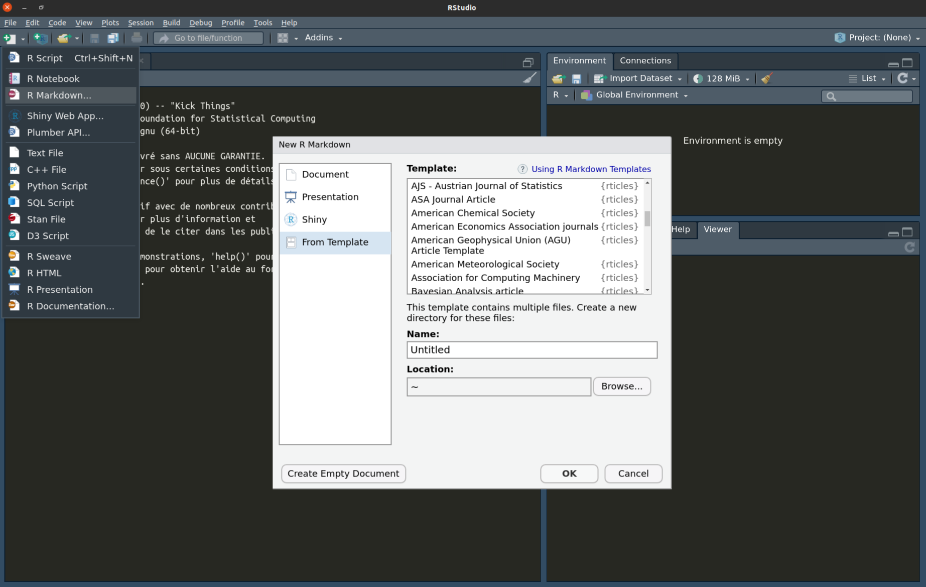The image size is (926, 587).
Task: Open the 128 MiB memory usage dropdown
Action: pyautogui.click(x=721, y=78)
